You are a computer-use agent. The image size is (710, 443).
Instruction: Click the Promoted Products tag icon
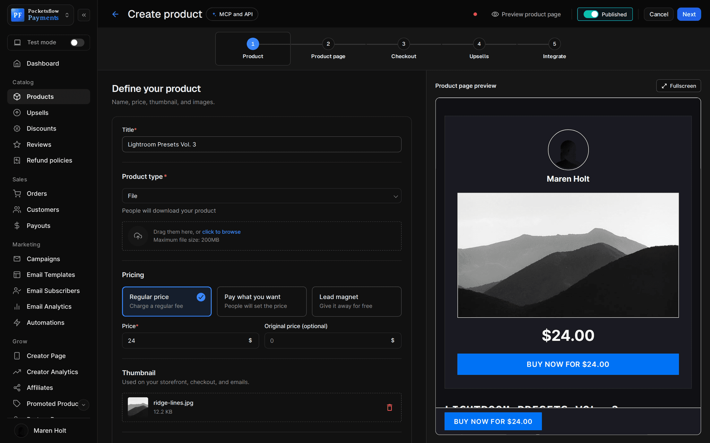(x=17, y=404)
